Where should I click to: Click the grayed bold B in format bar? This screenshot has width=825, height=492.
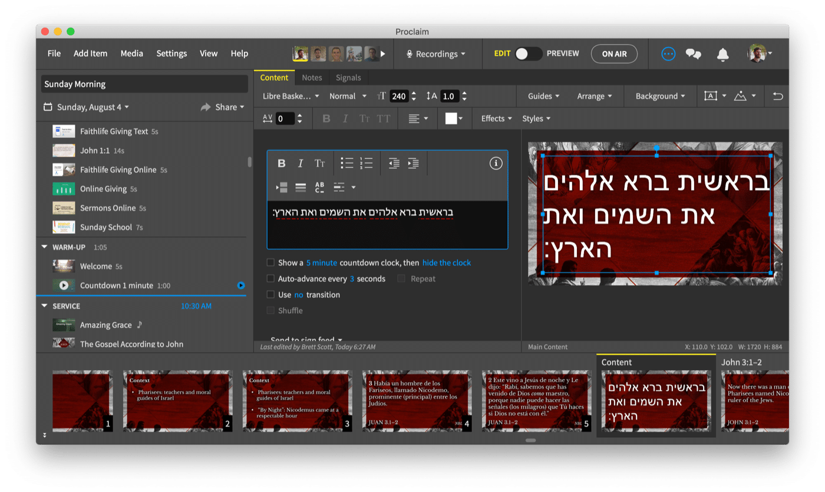326,118
